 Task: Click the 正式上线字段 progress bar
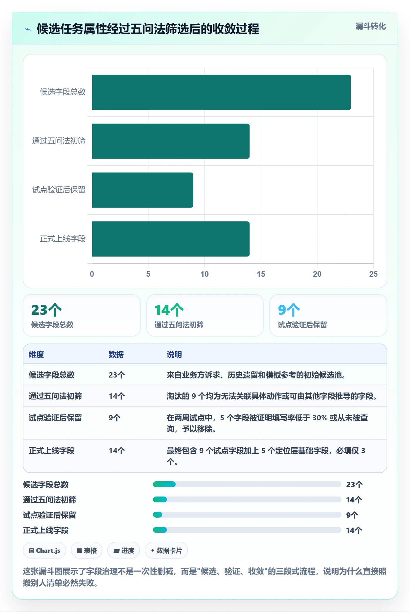coord(247,530)
